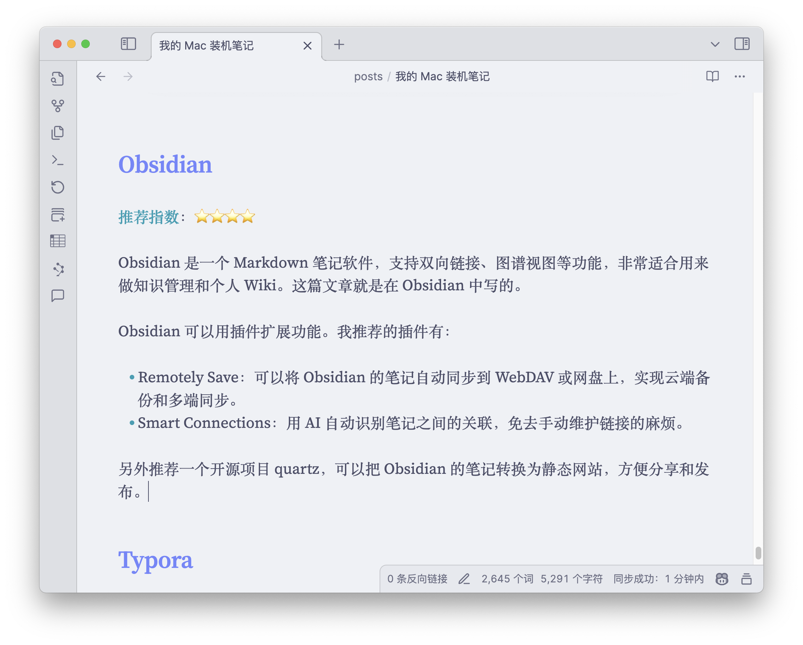Viewport: 803px width, 645px height.
Task: Toggle the right sidebar panel
Action: [x=742, y=44]
